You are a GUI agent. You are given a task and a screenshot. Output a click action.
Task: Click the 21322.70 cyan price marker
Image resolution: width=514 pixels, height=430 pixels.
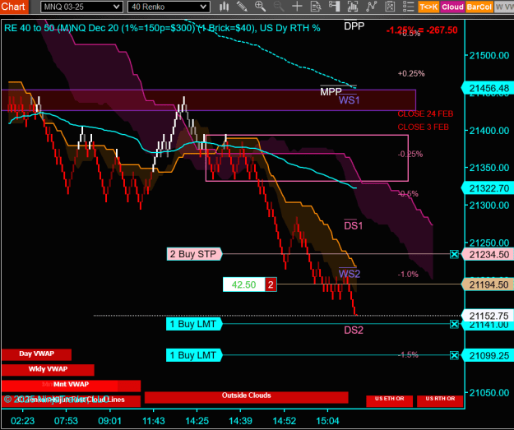tap(488, 188)
